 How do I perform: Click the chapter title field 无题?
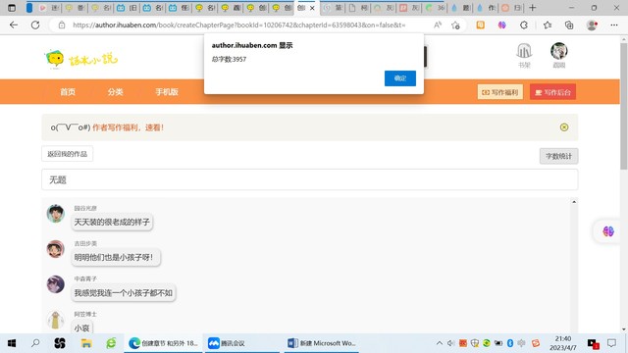pyautogui.click(x=310, y=179)
